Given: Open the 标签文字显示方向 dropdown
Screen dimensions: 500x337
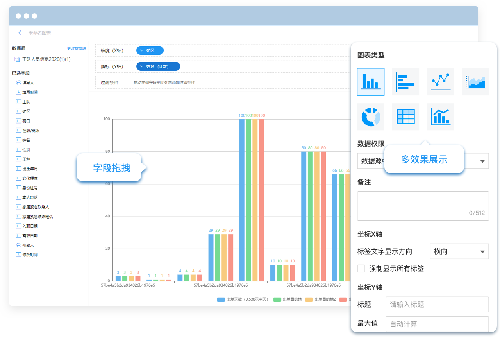Looking at the screenshot, I should (x=459, y=251).
